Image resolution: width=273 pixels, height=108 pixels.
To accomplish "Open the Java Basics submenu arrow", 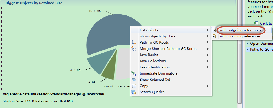I will tap(208, 55).
